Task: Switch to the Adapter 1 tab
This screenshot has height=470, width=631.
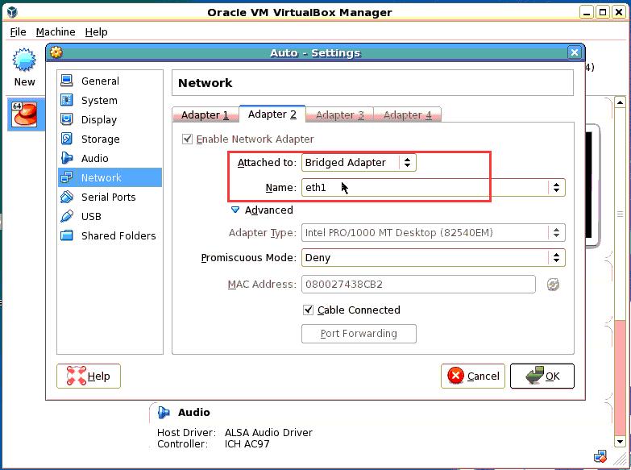Action: tap(205, 114)
